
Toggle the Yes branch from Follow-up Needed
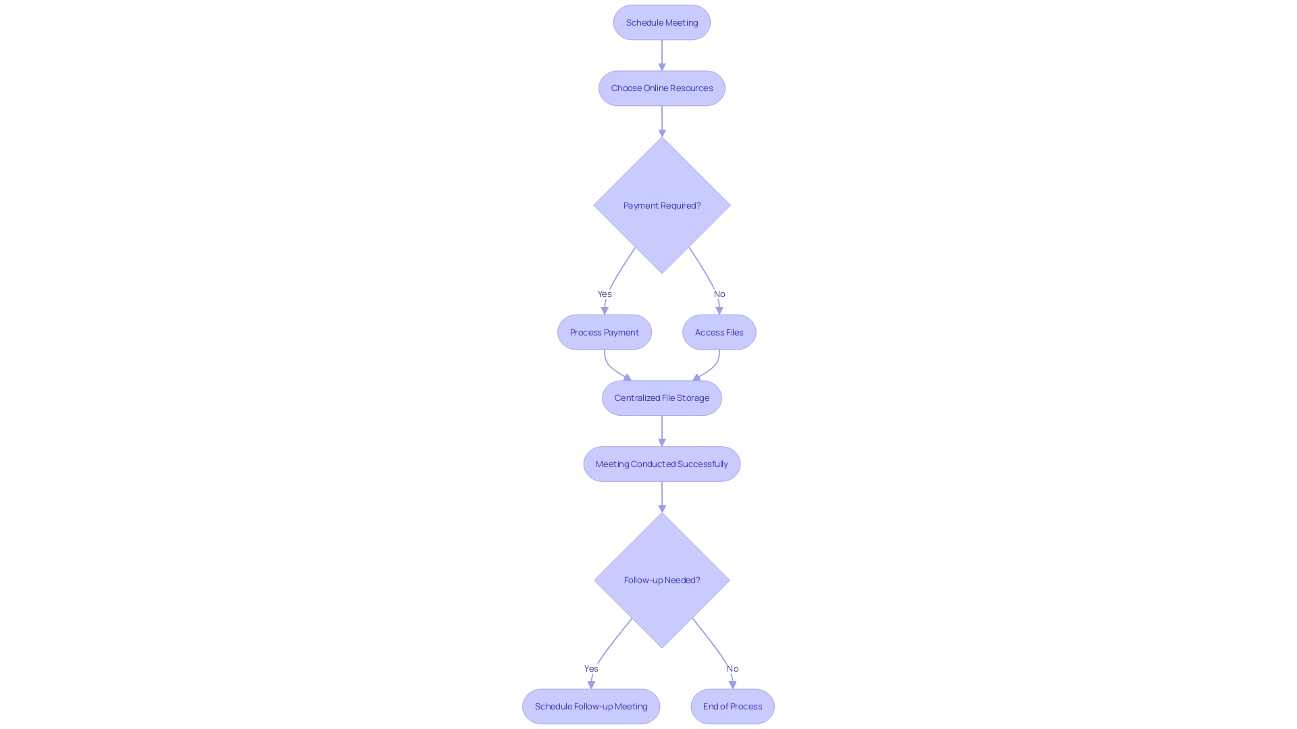[x=590, y=668]
